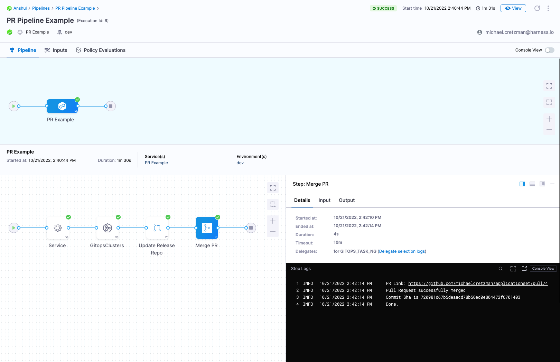This screenshot has width=560, height=362.
Task: Select the PR Example stage node
Action: tap(62, 106)
